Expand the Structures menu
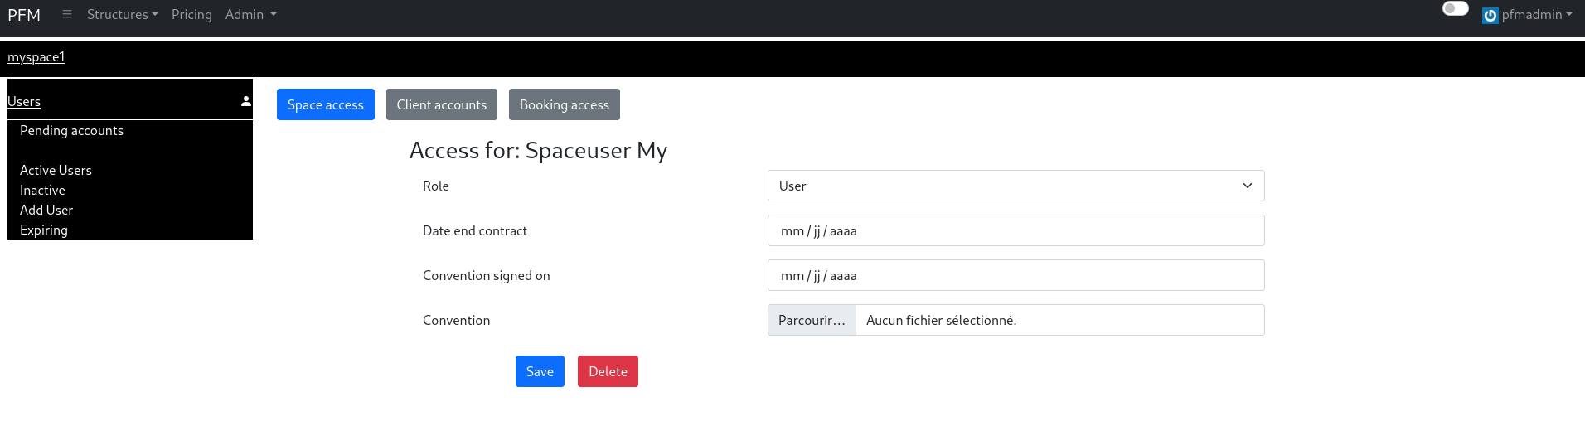This screenshot has height=426, width=1585. pyautogui.click(x=122, y=15)
